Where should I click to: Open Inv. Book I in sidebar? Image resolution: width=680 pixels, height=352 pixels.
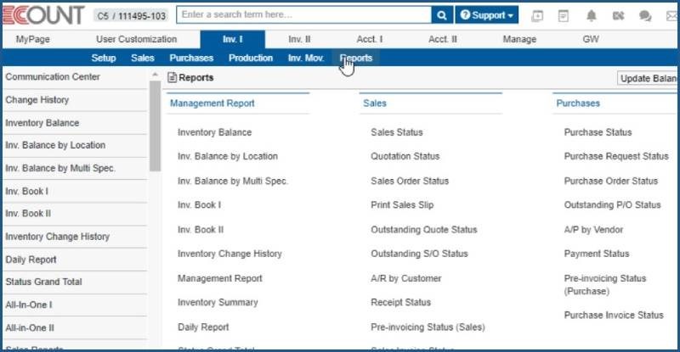(x=26, y=191)
